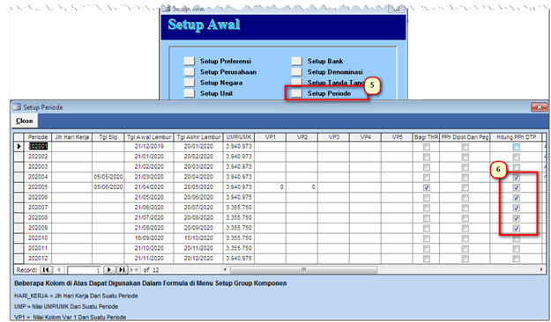Click the horizontal scrollbar thumb in grid
This screenshot has width=551, height=322.
[x=303, y=270]
